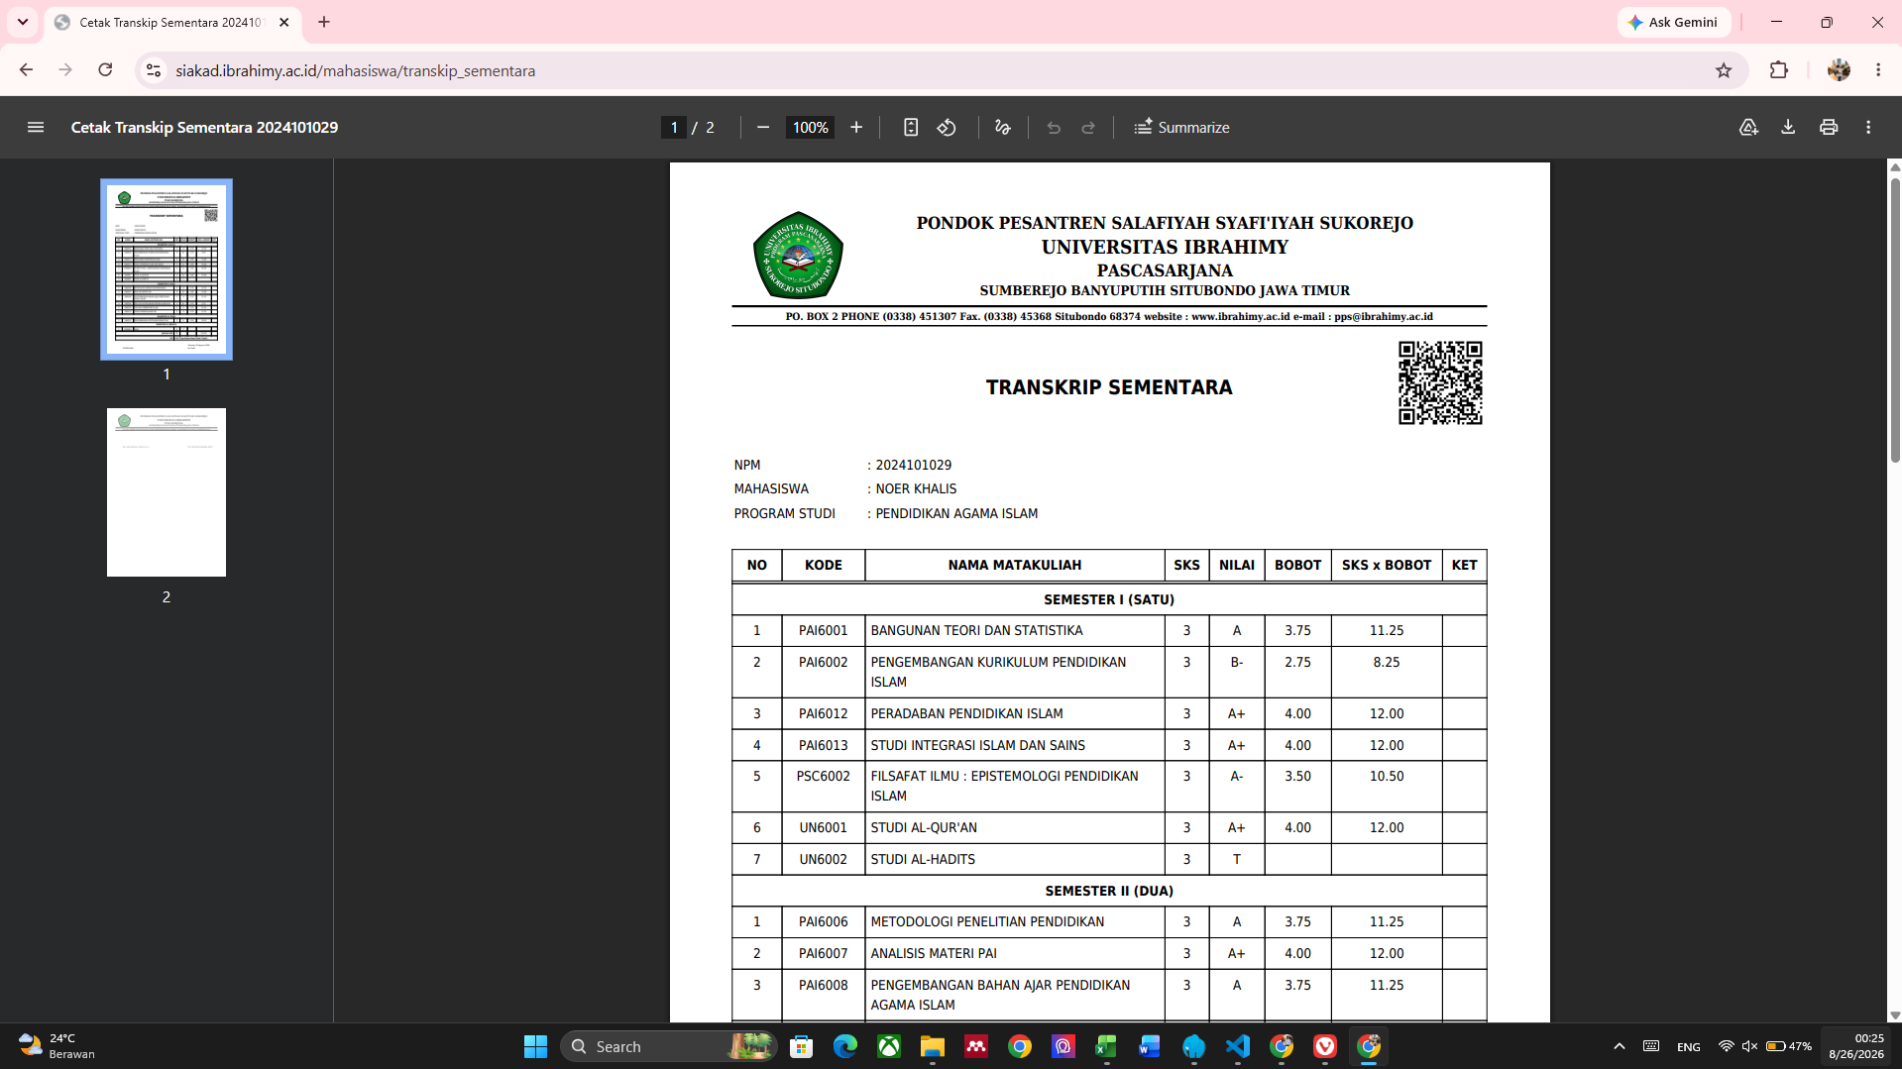Print the transcript PDF
Image resolution: width=1902 pixels, height=1069 pixels.
click(x=1829, y=127)
